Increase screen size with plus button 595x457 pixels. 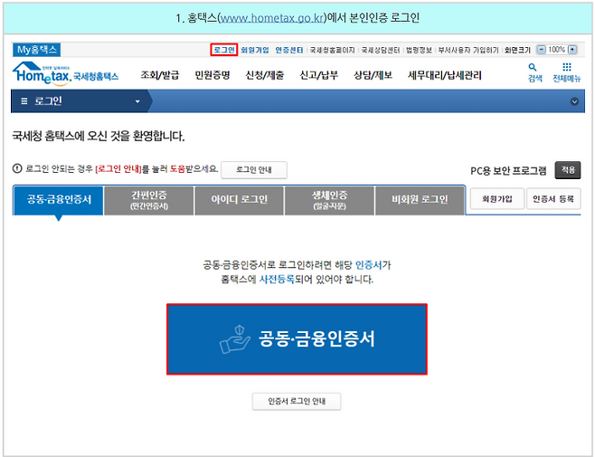572,50
